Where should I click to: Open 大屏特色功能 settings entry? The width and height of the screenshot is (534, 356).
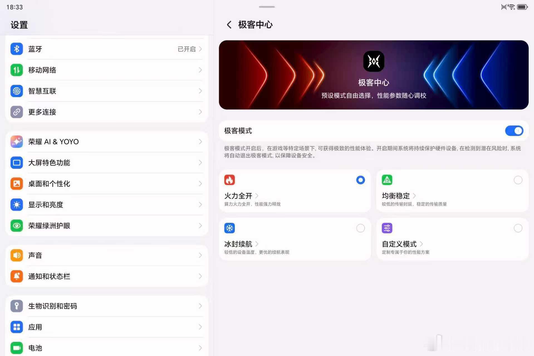107,163
